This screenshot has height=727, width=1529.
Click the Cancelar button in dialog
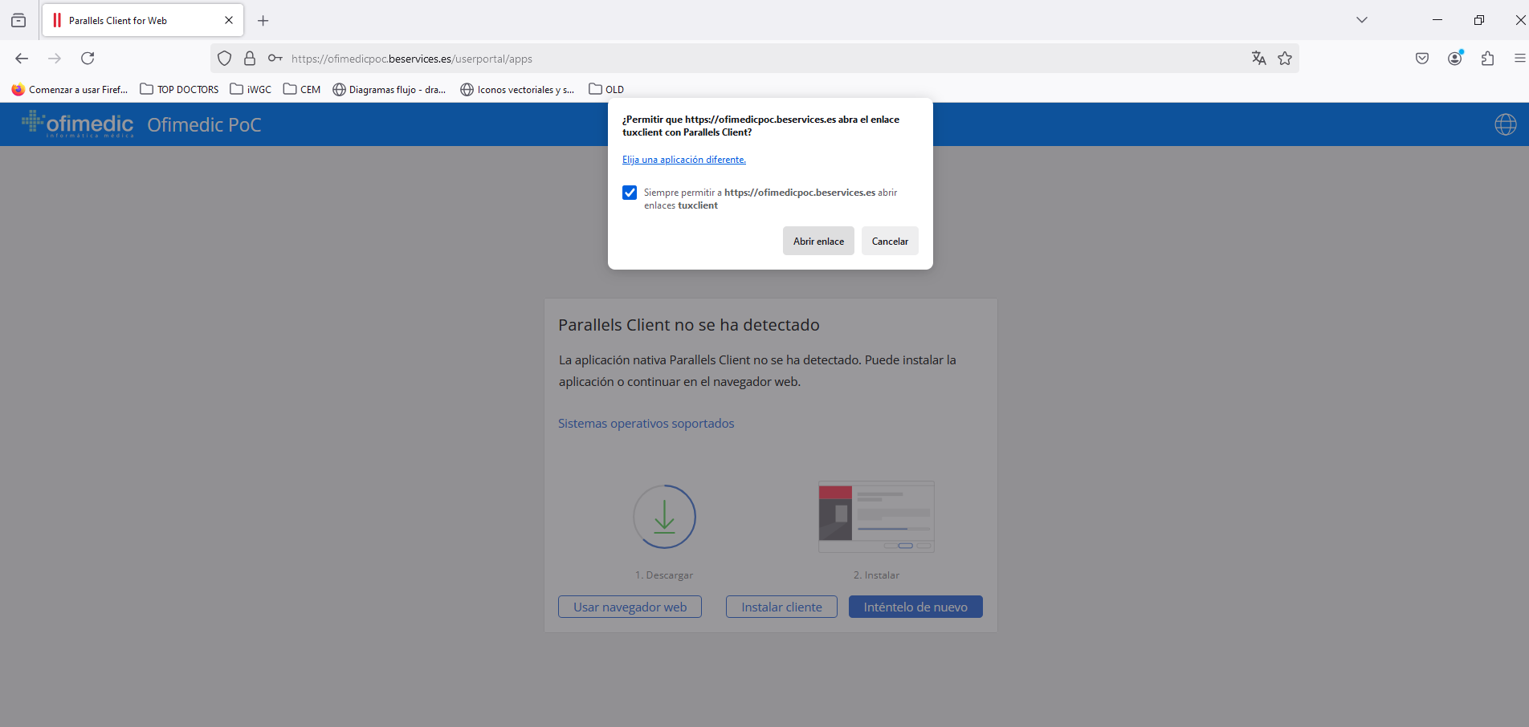pyautogui.click(x=890, y=241)
